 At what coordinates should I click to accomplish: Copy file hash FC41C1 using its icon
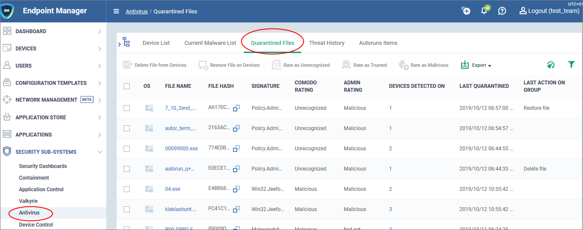coord(237,209)
